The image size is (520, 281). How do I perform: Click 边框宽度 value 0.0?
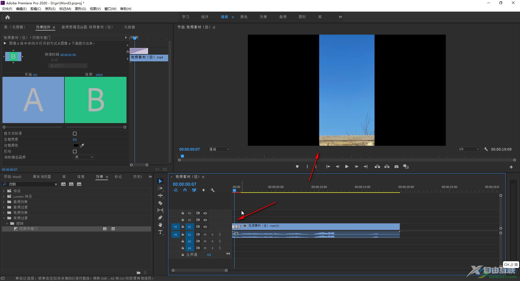(x=75, y=140)
